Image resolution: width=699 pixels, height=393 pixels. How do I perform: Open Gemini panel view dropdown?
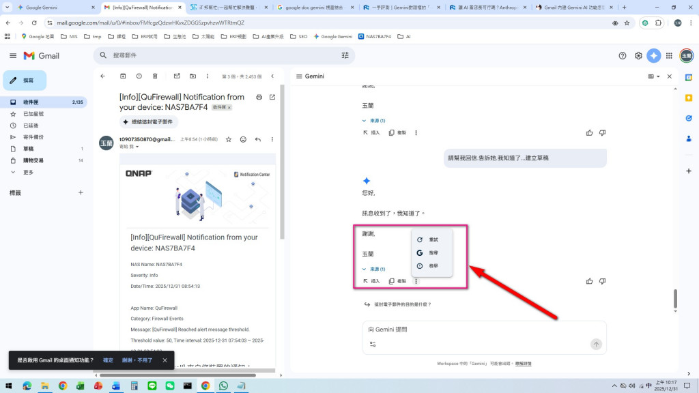point(654,76)
